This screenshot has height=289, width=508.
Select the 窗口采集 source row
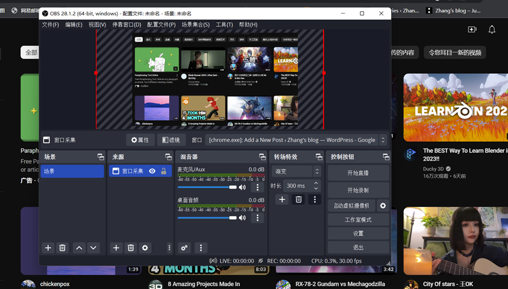point(140,171)
